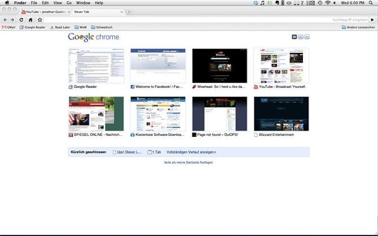Switch to the YouTube Jonathan Coulton tab
The width and height of the screenshot is (378, 236).
click(x=42, y=11)
